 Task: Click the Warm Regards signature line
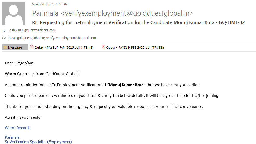coord(18,128)
